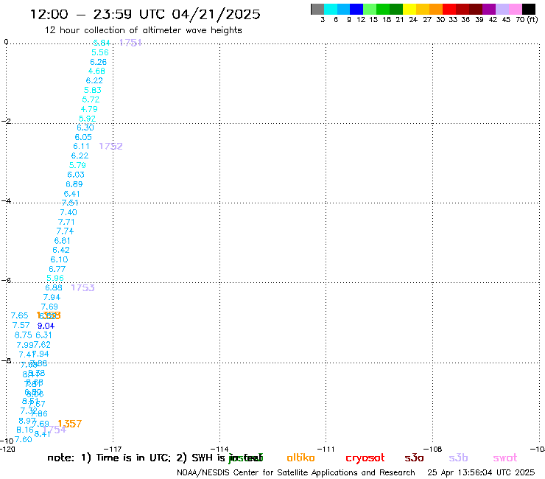Click the 'cryosat' satellite legend label
Screen dimensions: 545x479
(x=365, y=458)
